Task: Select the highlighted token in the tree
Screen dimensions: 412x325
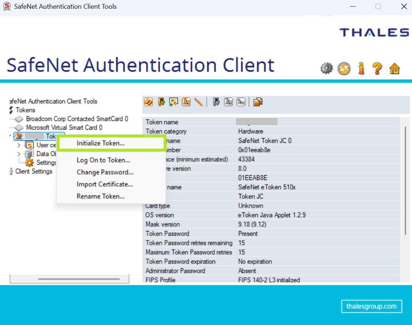Action: click(x=39, y=136)
